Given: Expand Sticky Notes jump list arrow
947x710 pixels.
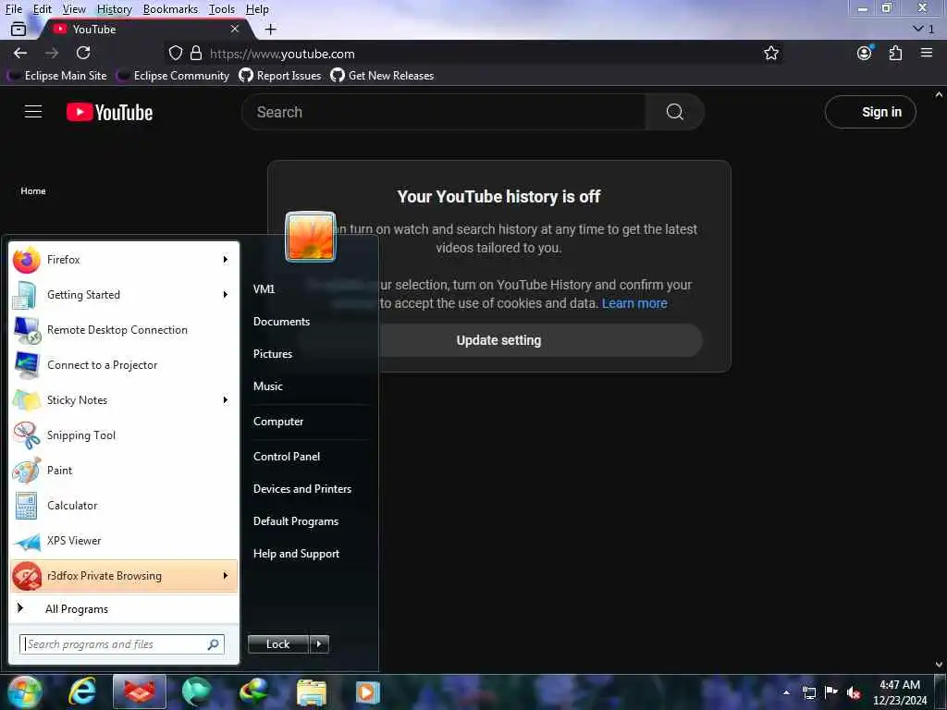Looking at the screenshot, I should tap(226, 399).
